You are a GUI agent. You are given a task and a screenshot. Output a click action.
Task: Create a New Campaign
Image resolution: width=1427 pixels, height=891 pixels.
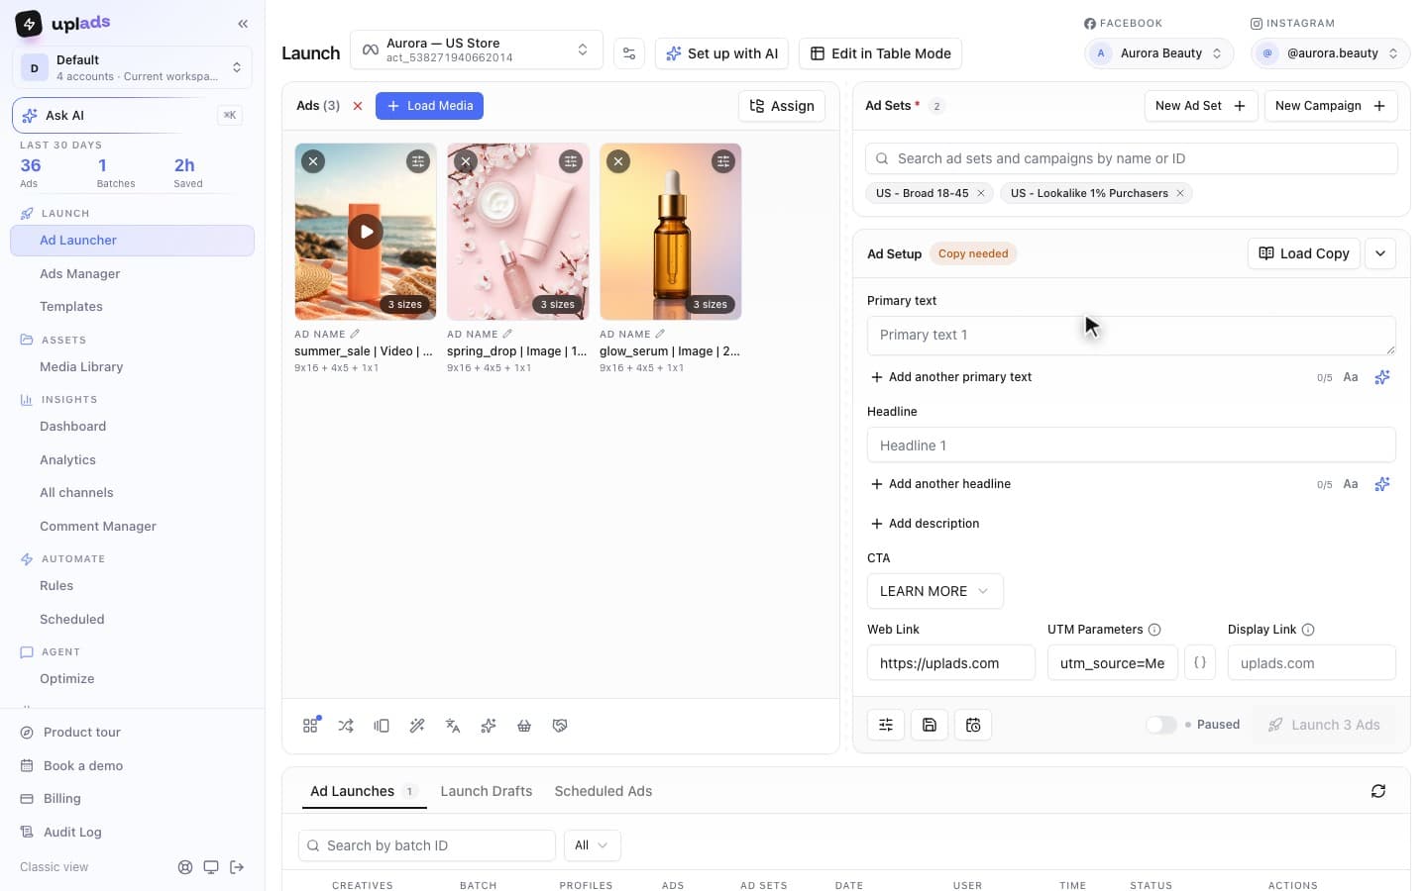(x=1330, y=106)
